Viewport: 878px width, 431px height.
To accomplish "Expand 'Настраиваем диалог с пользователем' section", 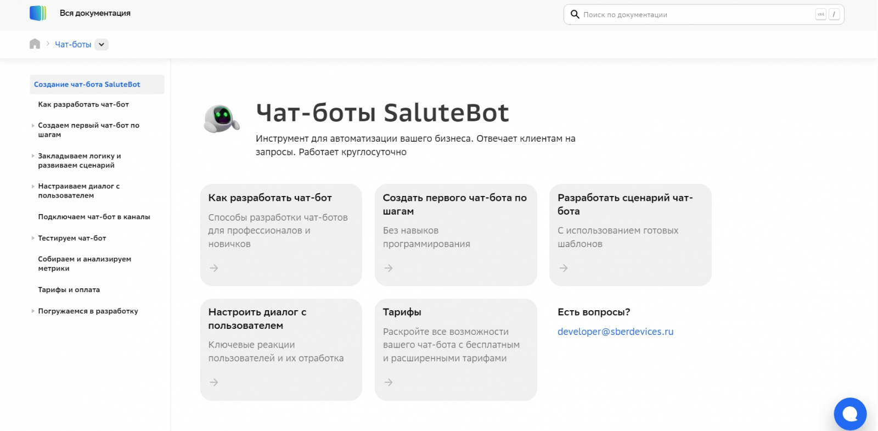I will 33,187.
